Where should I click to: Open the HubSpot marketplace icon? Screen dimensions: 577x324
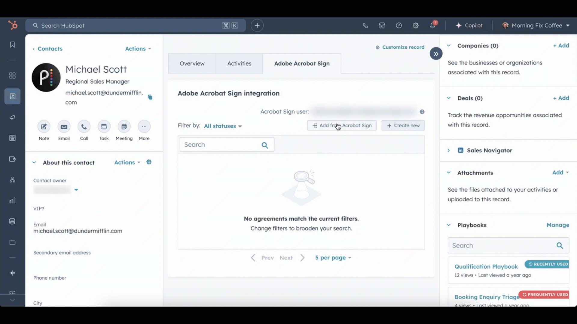tap(382, 25)
